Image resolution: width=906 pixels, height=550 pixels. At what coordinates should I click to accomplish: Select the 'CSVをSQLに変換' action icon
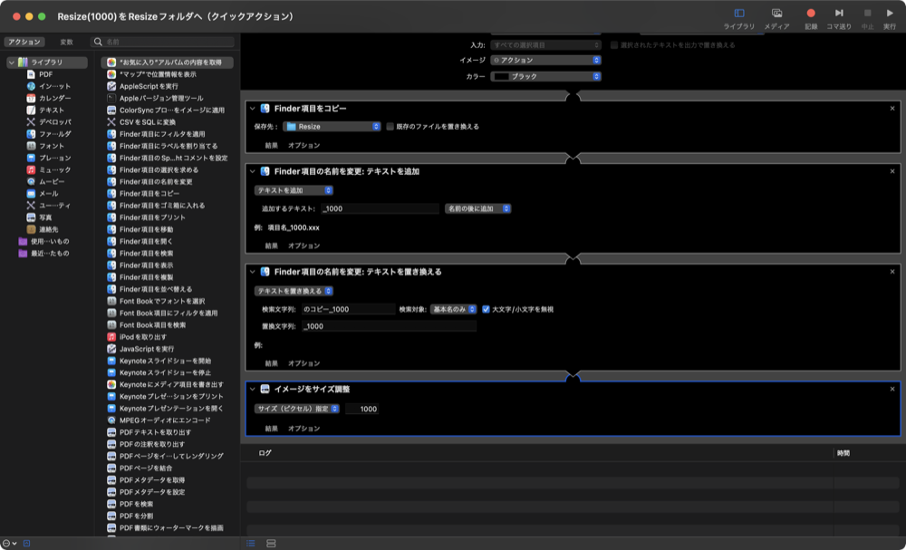pos(111,122)
